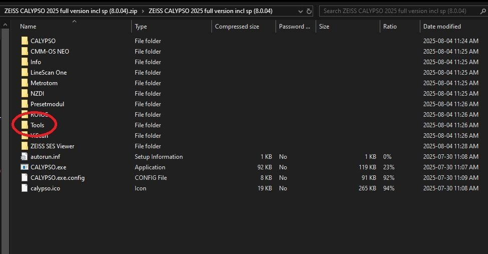Click the LineScan One folder icon

coord(25,73)
